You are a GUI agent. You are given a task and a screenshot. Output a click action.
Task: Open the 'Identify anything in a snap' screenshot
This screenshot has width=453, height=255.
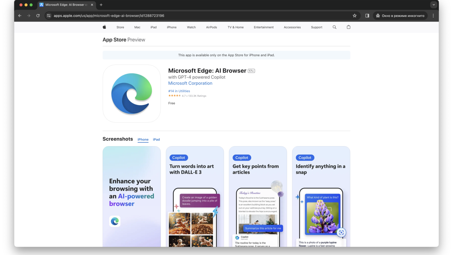[x=321, y=197]
